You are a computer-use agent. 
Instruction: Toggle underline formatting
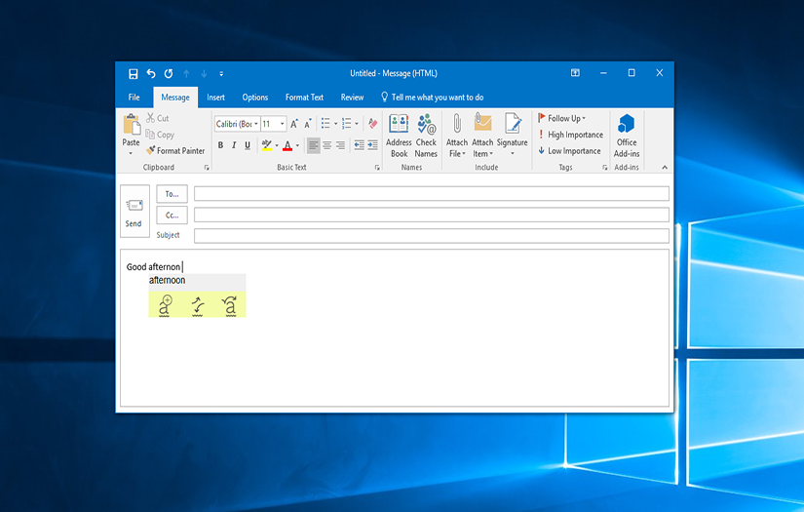point(248,145)
